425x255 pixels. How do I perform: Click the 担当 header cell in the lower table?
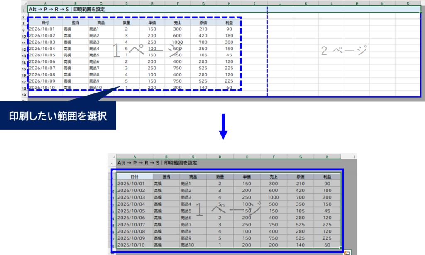tap(166, 177)
